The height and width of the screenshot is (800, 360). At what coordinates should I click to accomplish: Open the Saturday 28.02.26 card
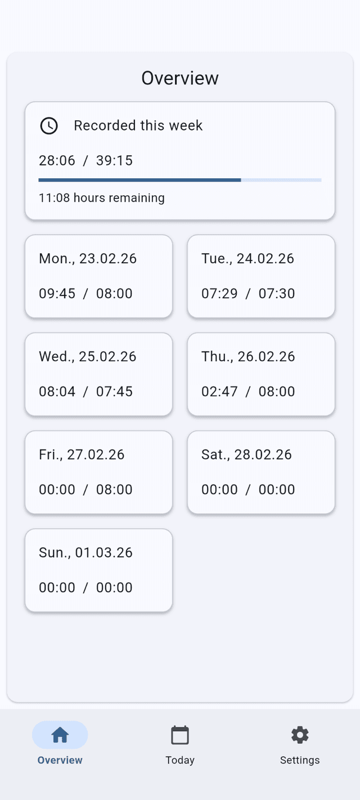pos(260,472)
